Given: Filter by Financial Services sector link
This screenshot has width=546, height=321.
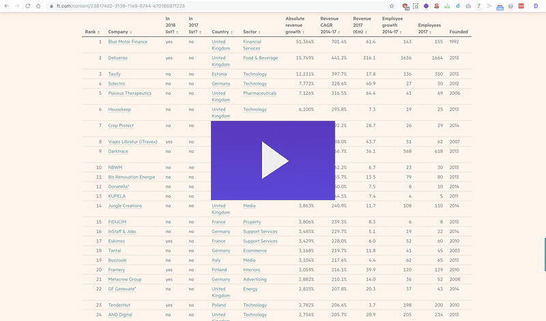Looking at the screenshot, I should 252,45.
